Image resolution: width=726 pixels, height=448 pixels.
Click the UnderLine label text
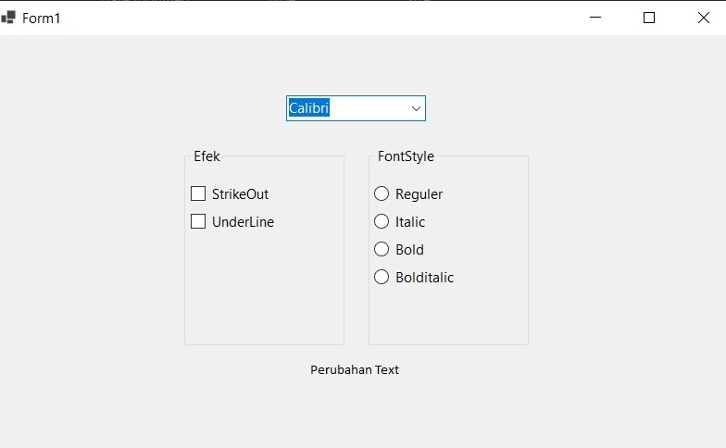(243, 222)
